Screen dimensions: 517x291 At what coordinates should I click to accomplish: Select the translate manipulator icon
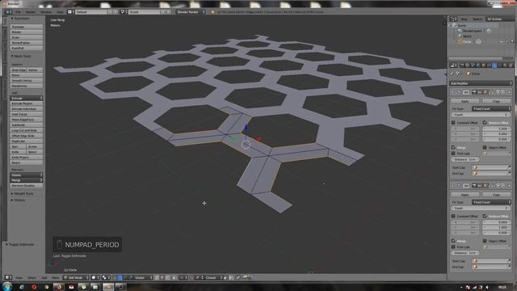pos(120,278)
